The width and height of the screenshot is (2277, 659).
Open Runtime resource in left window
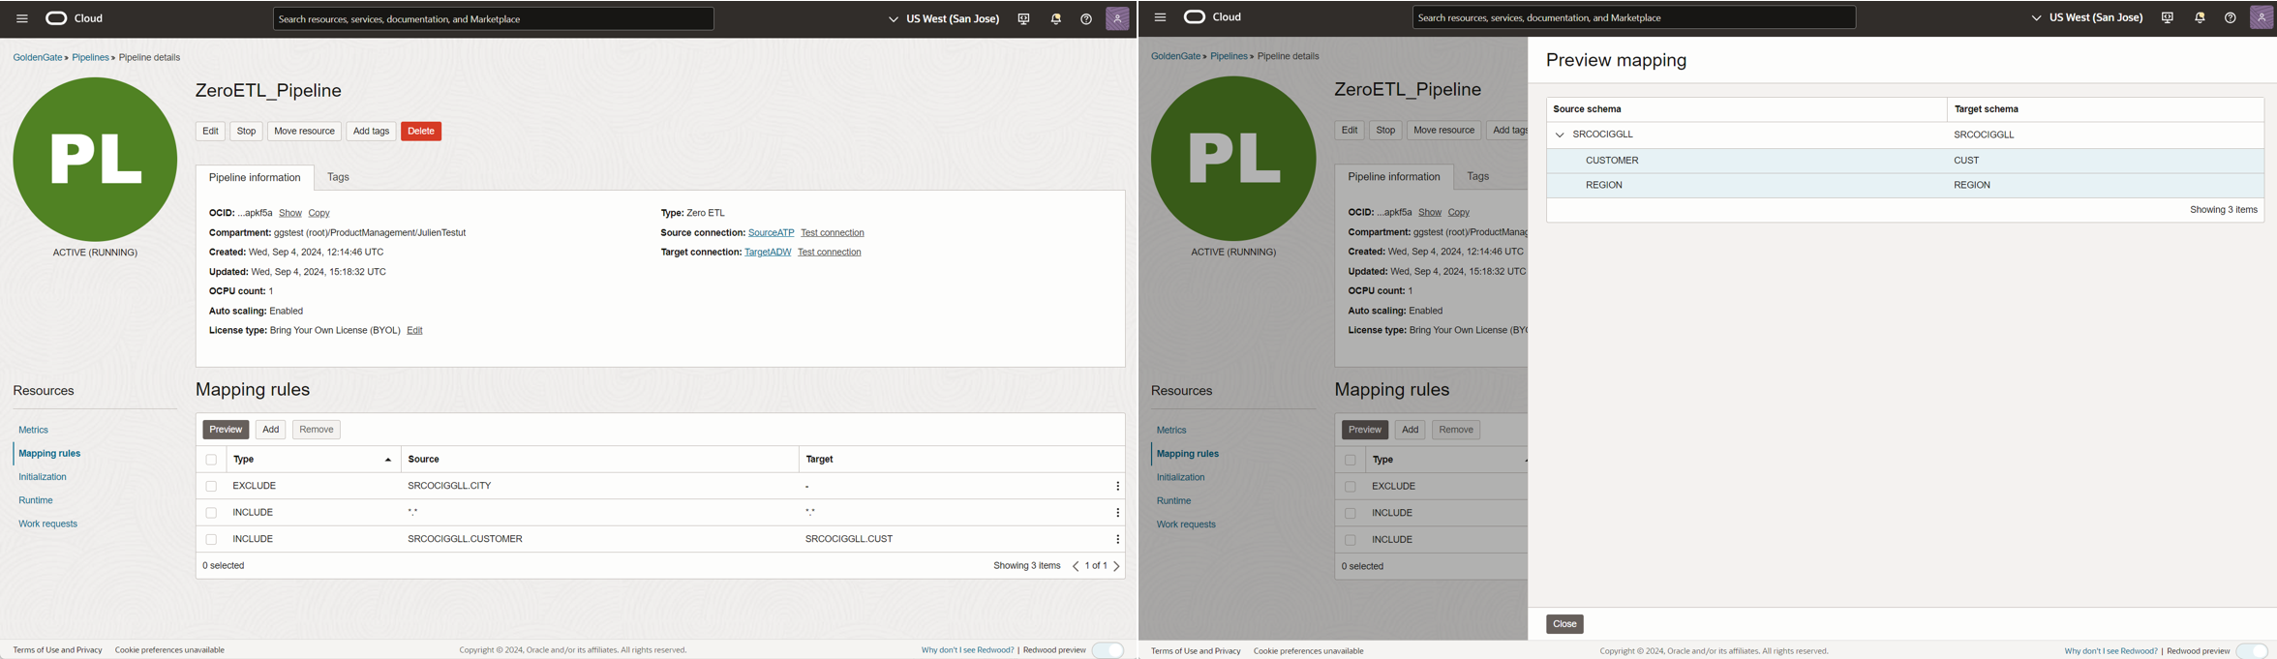click(36, 500)
